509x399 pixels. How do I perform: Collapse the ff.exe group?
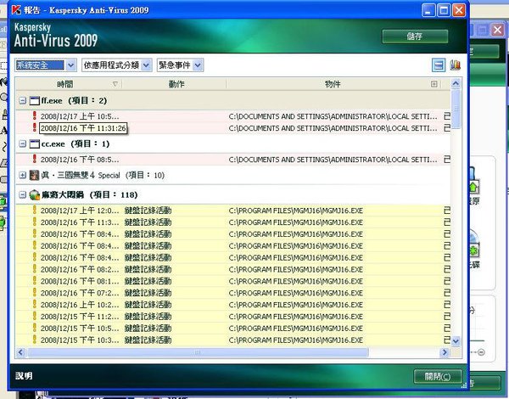click(22, 101)
